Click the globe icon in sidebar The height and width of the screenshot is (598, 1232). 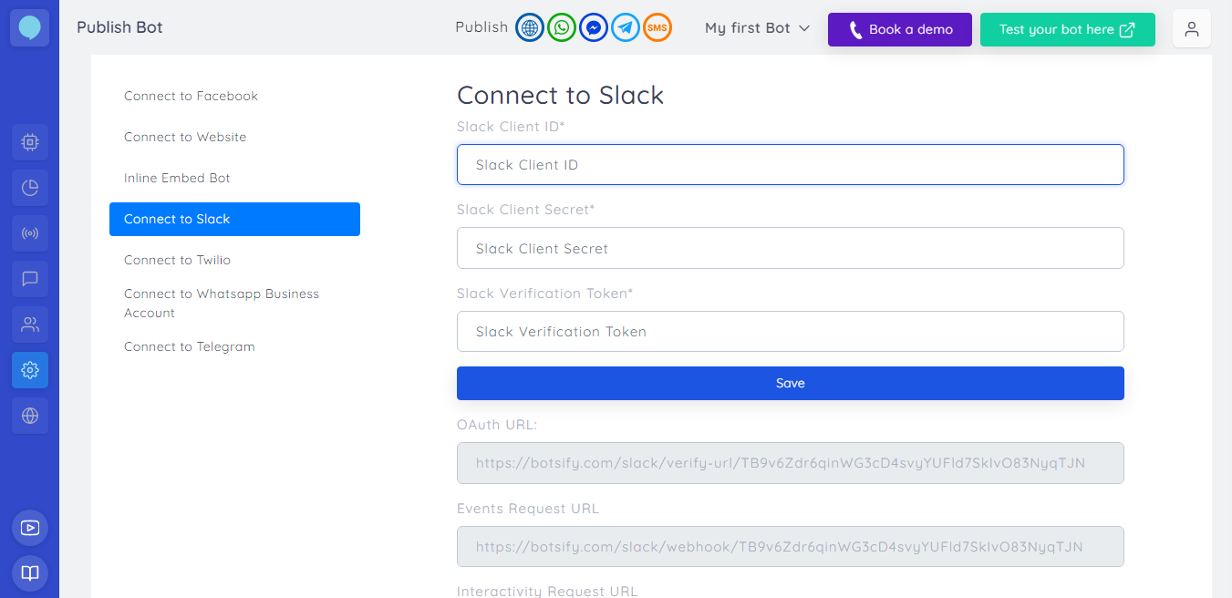pyautogui.click(x=30, y=416)
